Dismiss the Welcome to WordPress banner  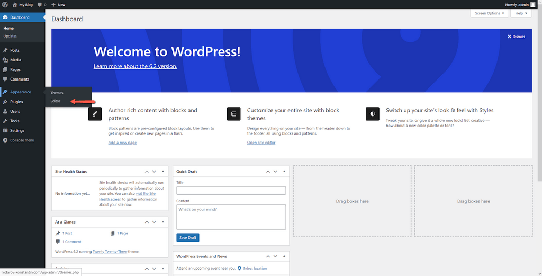click(516, 37)
